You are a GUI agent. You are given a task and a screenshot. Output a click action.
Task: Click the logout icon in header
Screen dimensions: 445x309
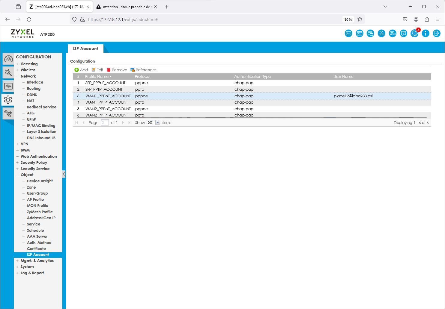(x=437, y=33)
